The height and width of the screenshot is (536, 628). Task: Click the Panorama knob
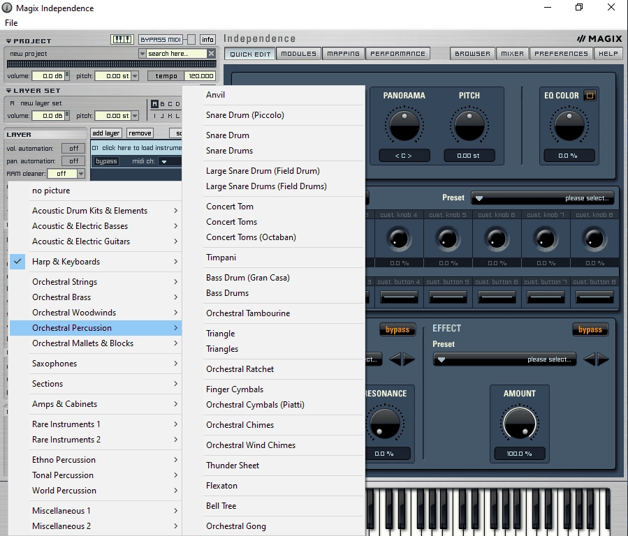coord(404,125)
